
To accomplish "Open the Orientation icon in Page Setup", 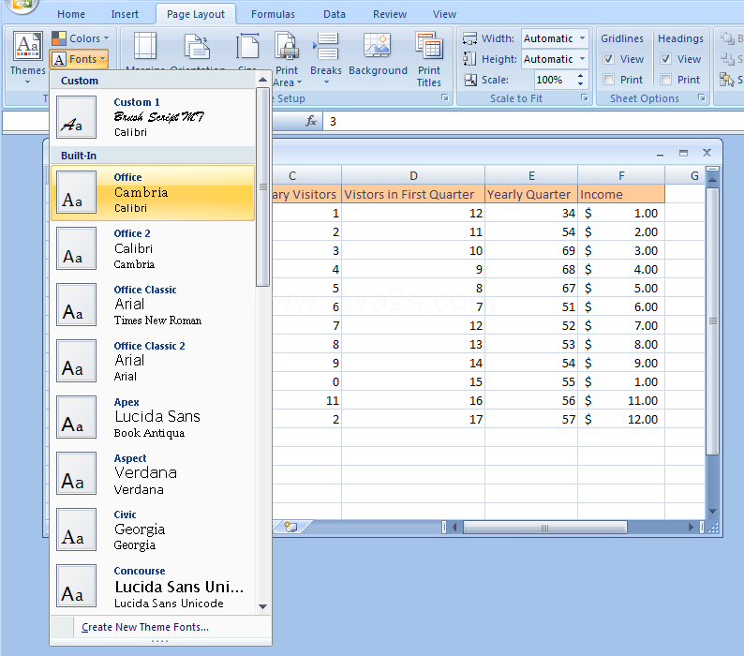I will click(x=197, y=47).
